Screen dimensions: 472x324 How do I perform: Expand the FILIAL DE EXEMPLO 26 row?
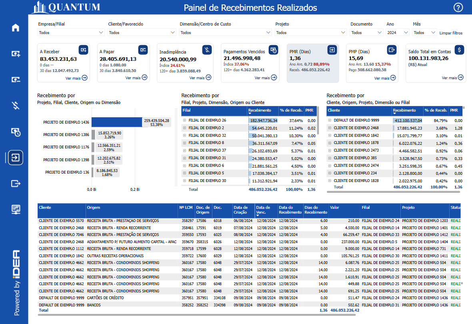pyautogui.click(x=184, y=120)
